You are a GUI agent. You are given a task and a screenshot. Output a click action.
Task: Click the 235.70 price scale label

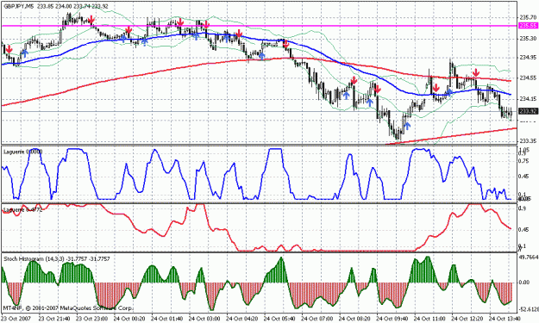529,17
